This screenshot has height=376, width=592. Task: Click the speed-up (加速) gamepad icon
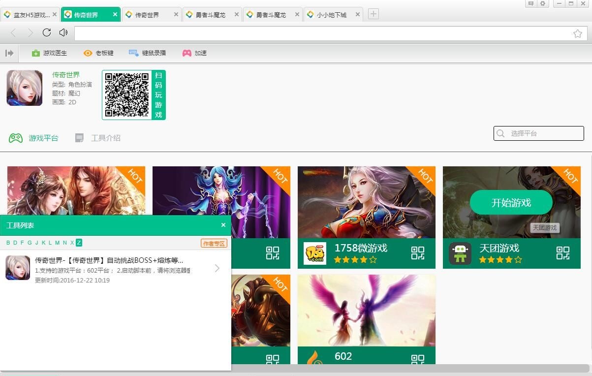187,53
